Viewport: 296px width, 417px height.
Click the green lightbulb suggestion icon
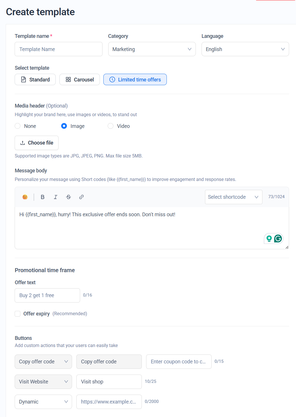[x=269, y=238]
